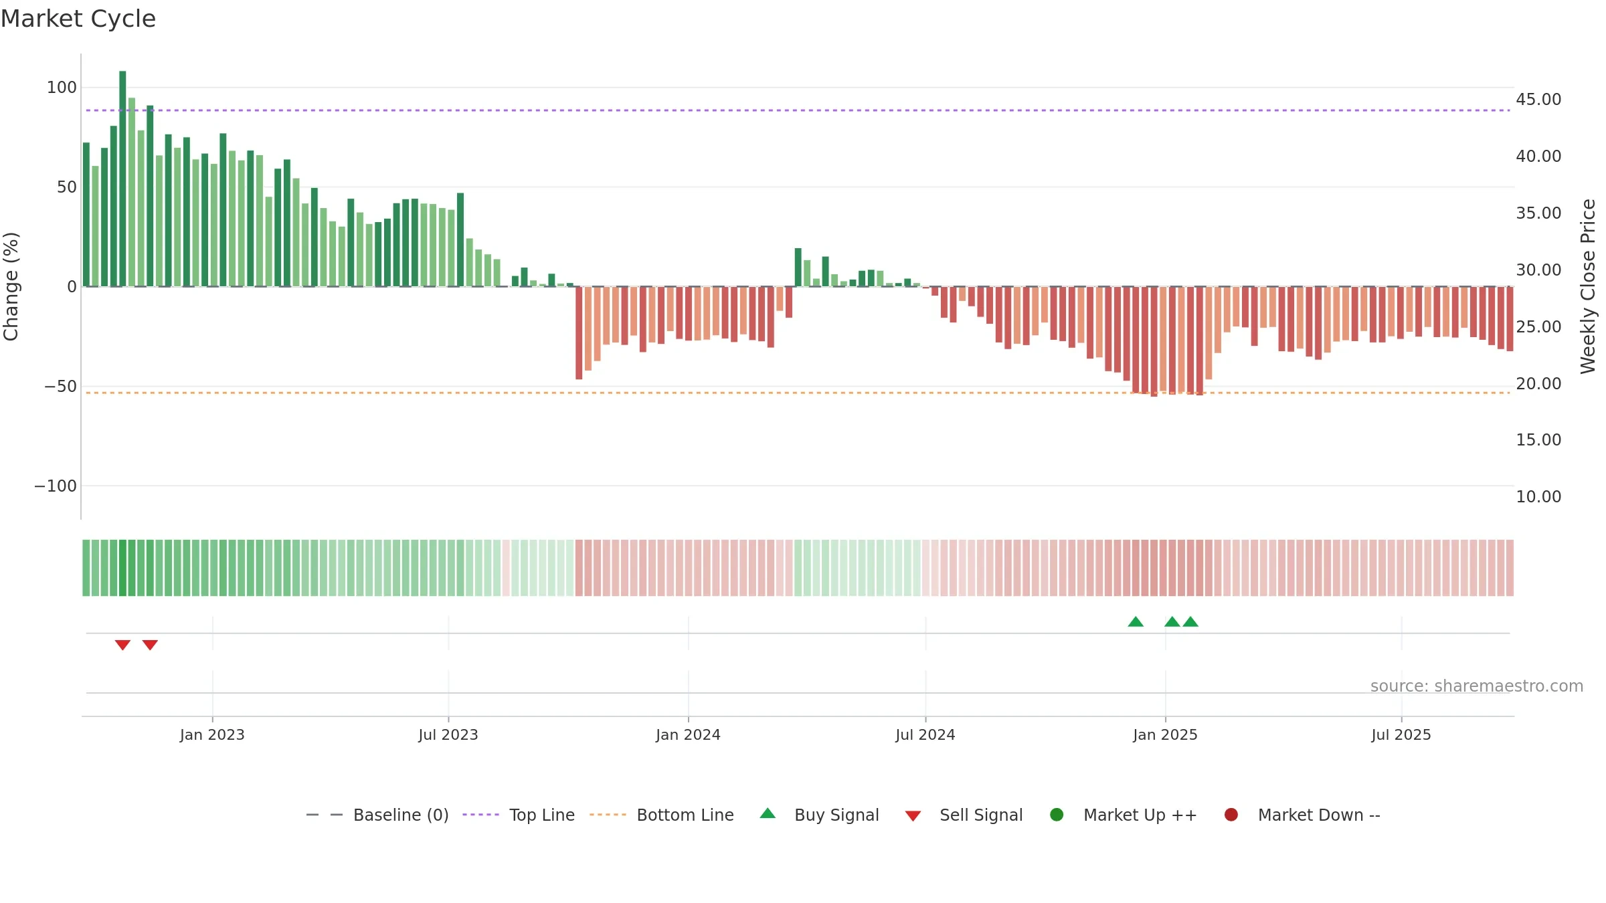1606x903 pixels.
Task: Select the second sell signal marker before Jan 2023
Action: (x=150, y=645)
